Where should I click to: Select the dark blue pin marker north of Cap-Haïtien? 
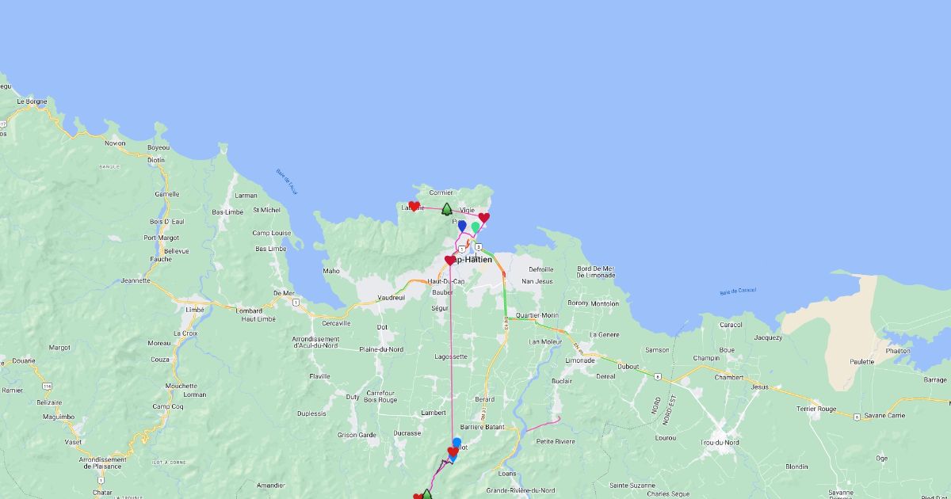(x=462, y=226)
